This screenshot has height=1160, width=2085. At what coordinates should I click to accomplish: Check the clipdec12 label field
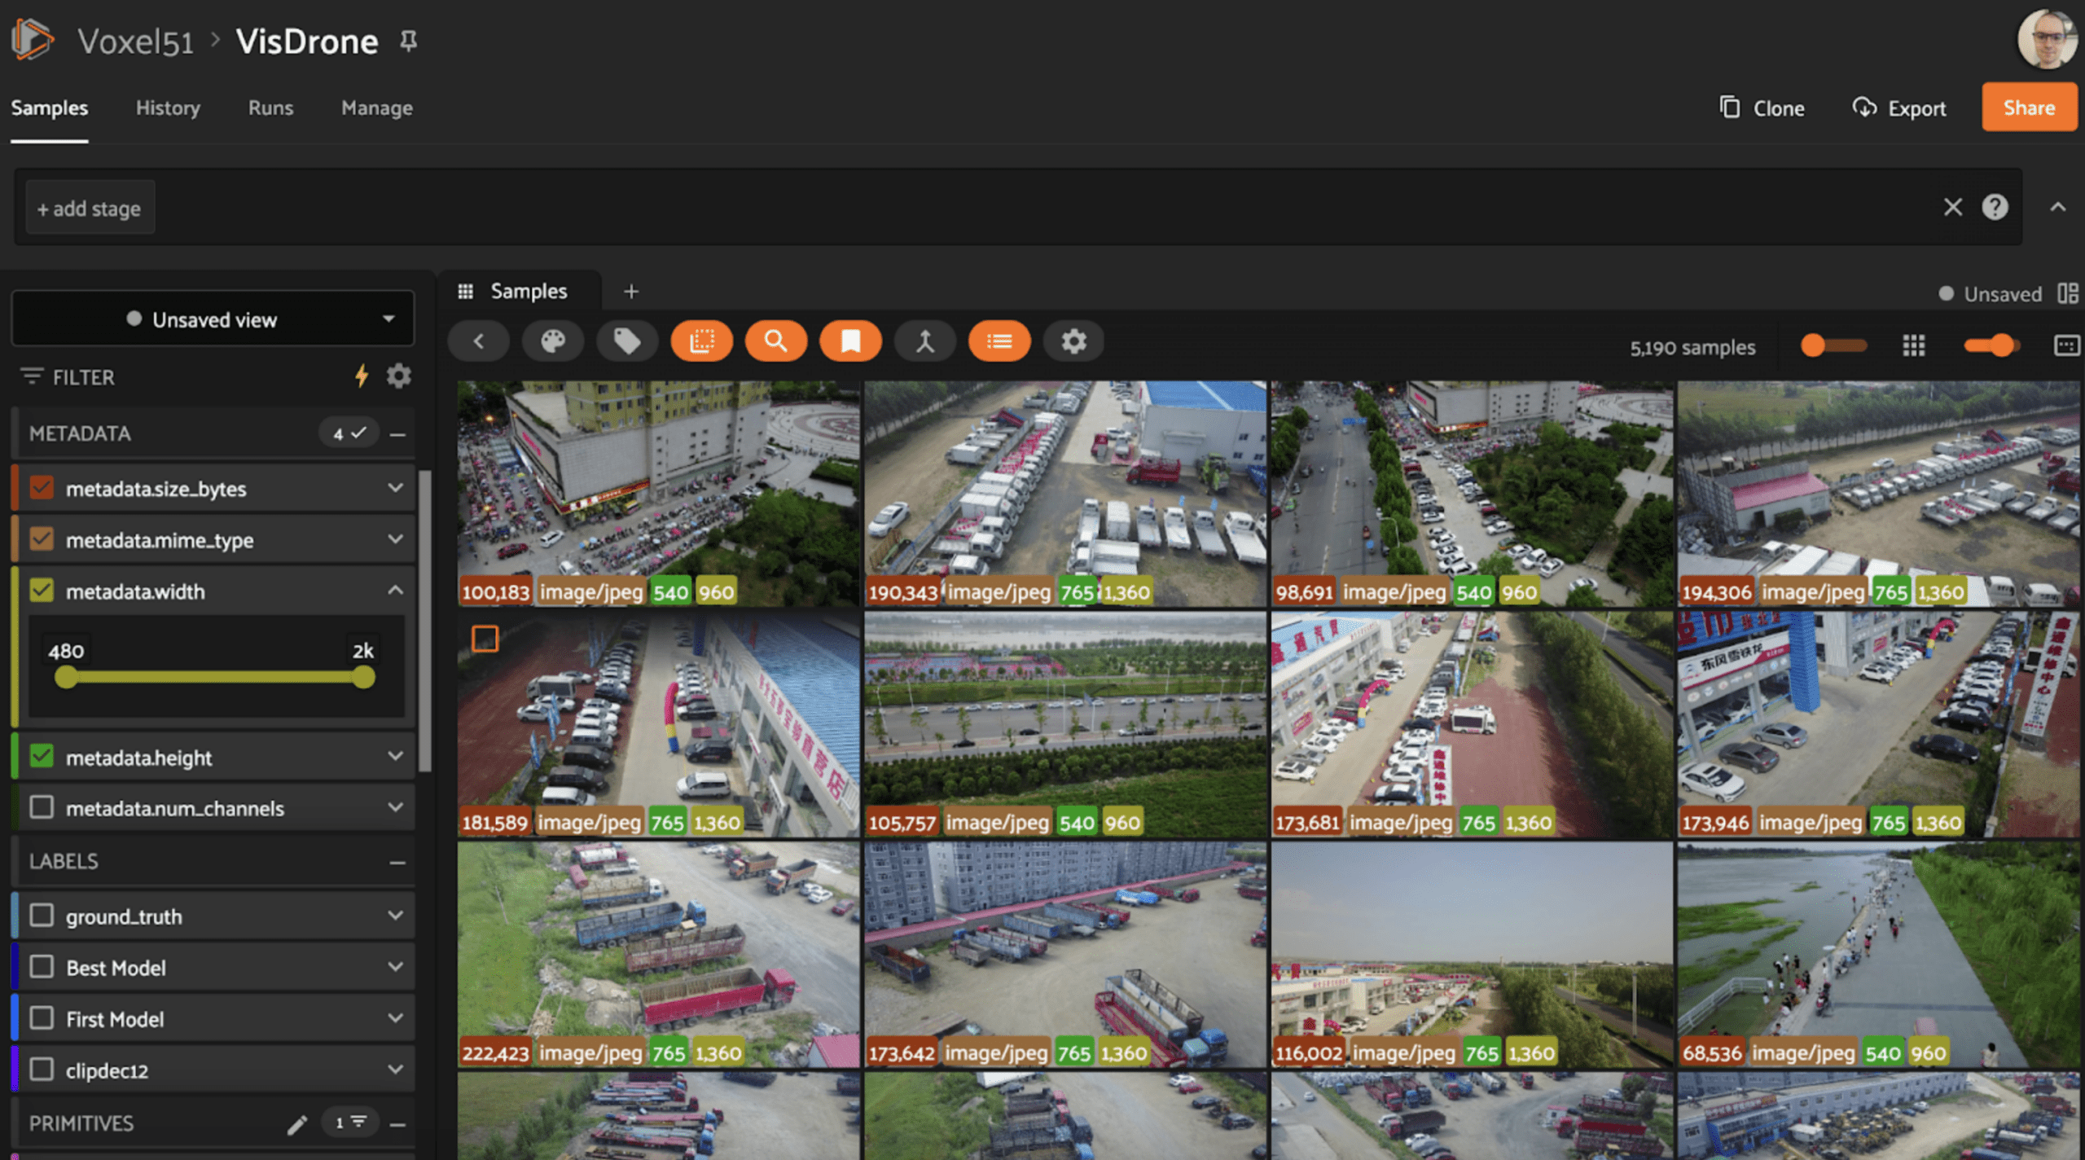(41, 1070)
